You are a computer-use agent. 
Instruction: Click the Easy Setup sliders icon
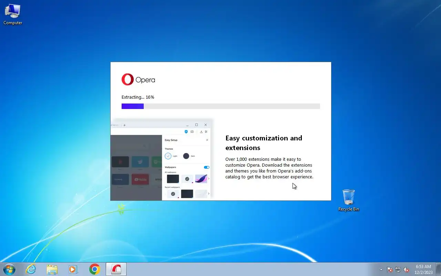(x=206, y=132)
